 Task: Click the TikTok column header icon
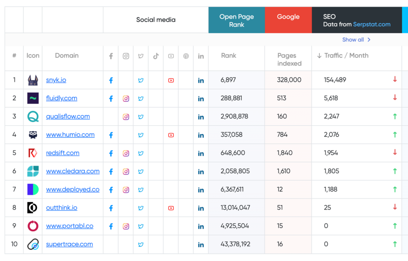click(x=156, y=56)
